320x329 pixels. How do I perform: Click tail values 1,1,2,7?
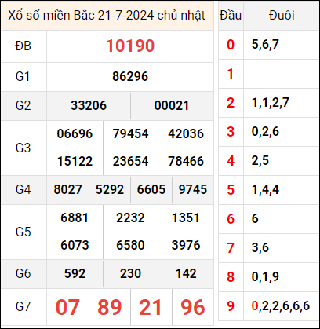coord(271,103)
